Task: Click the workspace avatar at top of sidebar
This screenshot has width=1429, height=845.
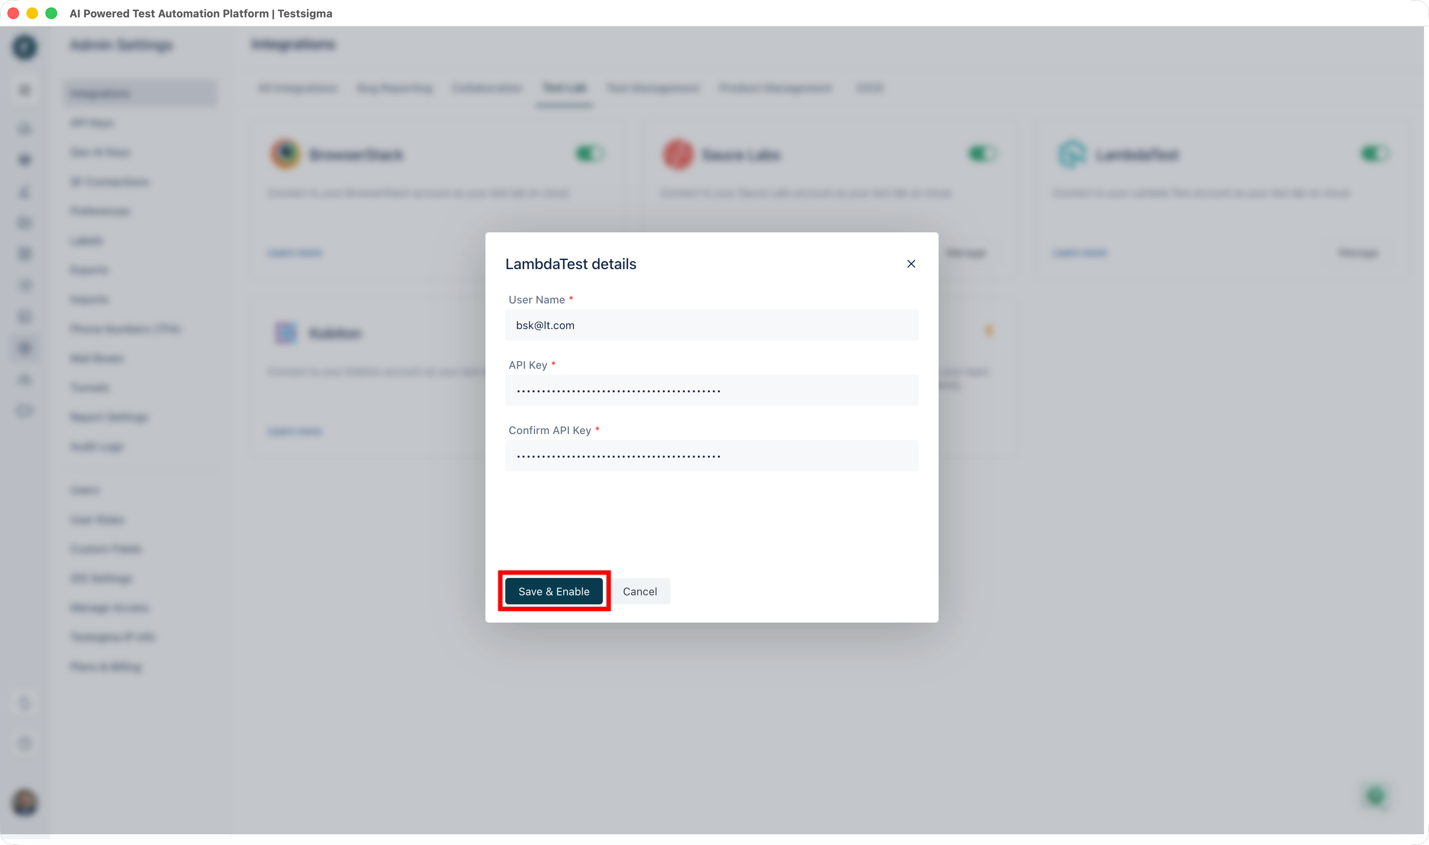Action: (24, 47)
